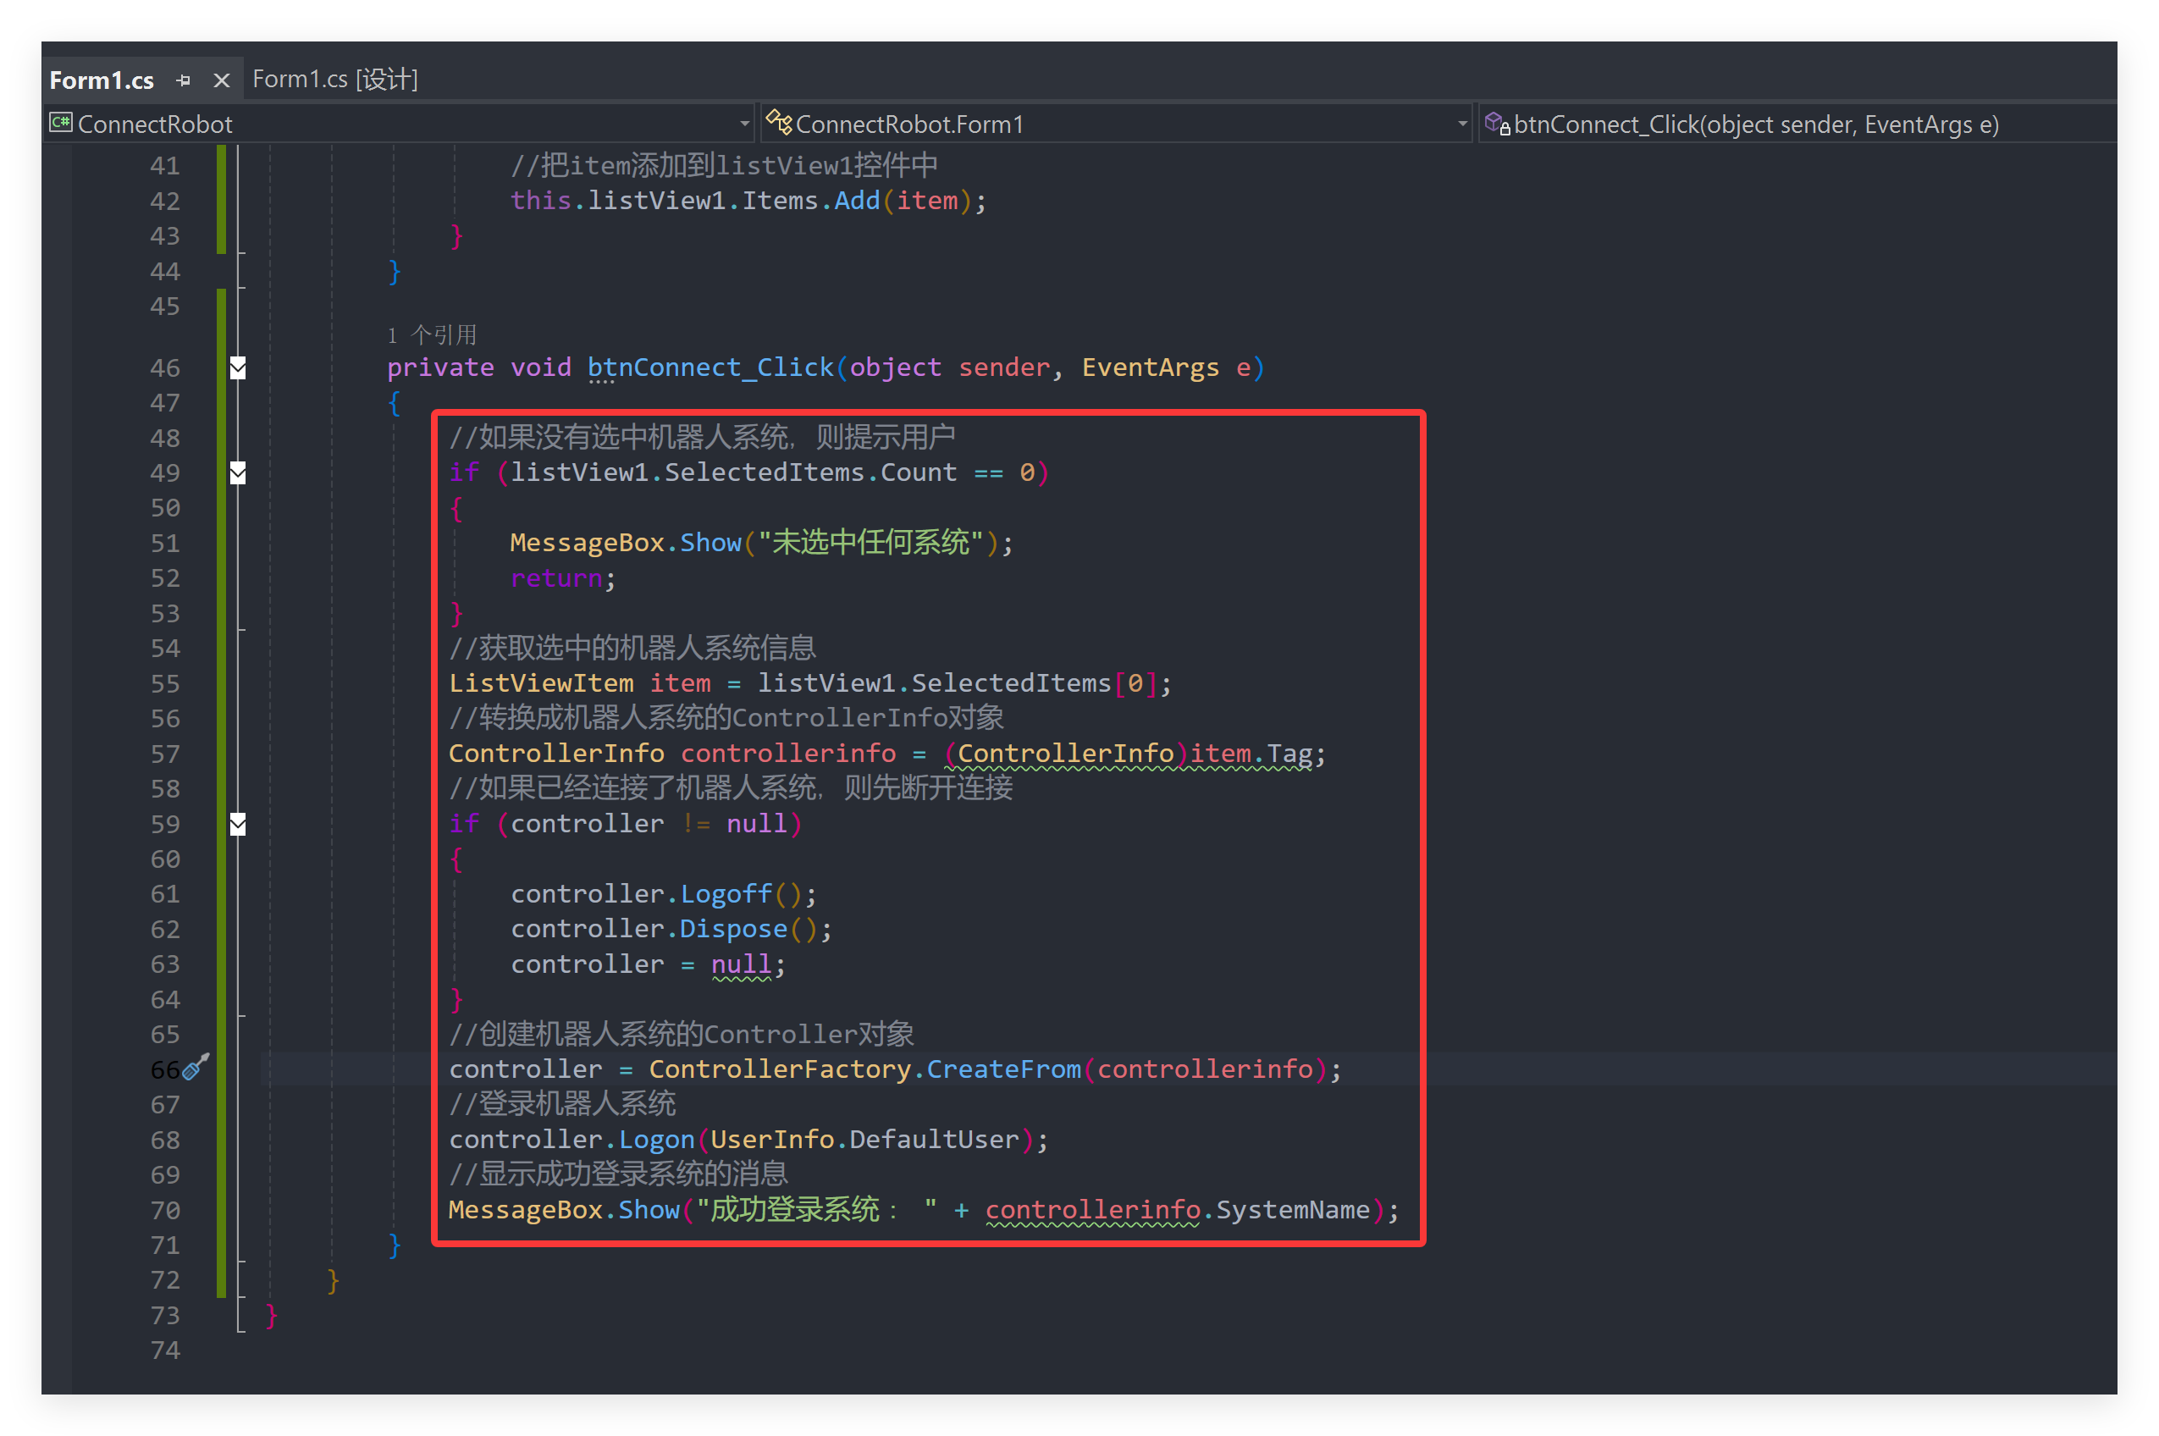Open the Form1.cs [设计] designer tab

pyautogui.click(x=335, y=80)
